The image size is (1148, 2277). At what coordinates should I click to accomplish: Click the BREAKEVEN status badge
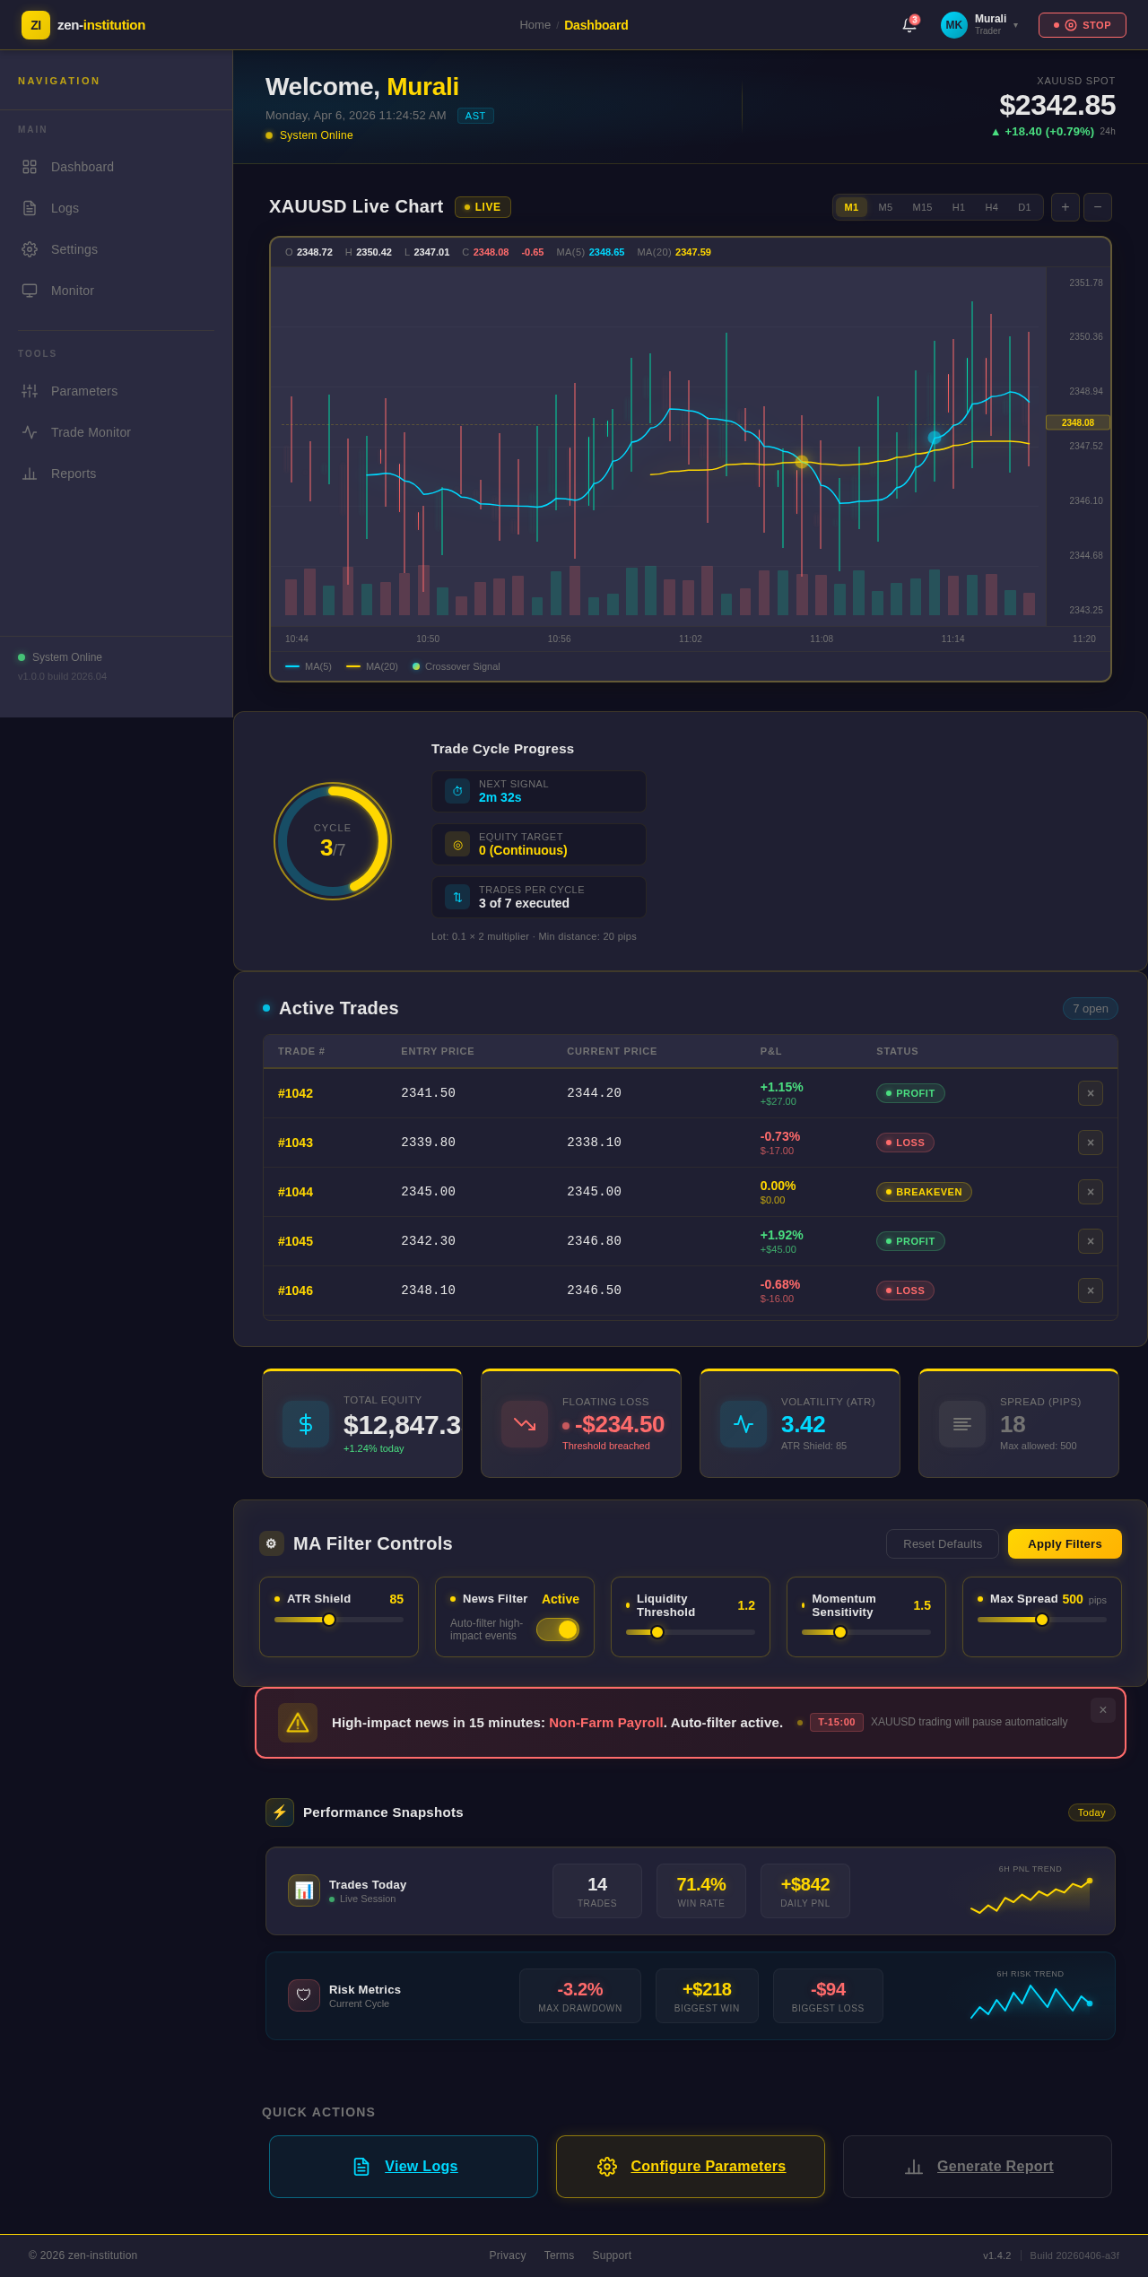tap(924, 1192)
